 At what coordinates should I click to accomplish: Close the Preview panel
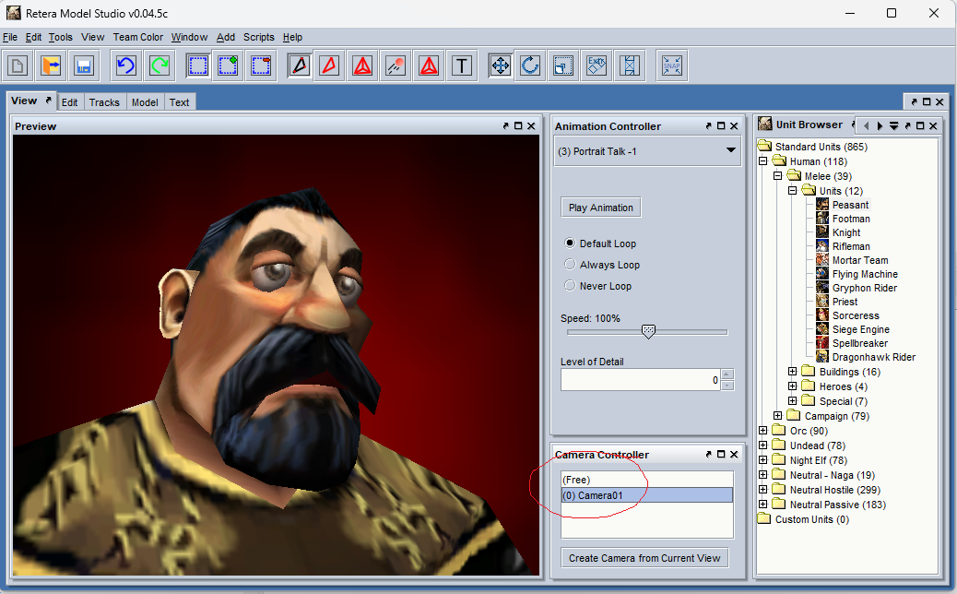[x=531, y=125]
